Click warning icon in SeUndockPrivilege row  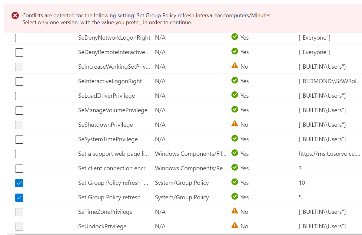pos(234,225)
